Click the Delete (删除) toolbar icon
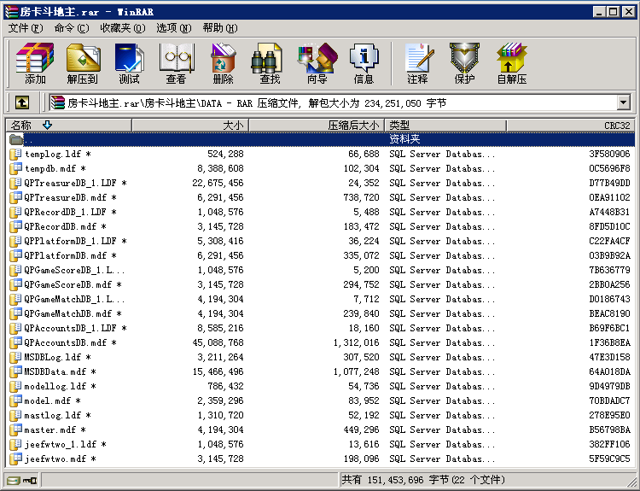Image resolution: width=640 pixels, height=491 pixels. tap(224, 63)
